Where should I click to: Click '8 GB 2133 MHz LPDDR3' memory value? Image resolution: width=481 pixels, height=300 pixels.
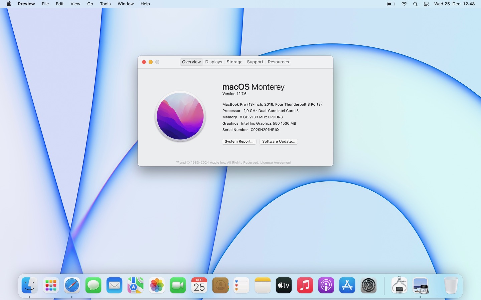[261, 117]
